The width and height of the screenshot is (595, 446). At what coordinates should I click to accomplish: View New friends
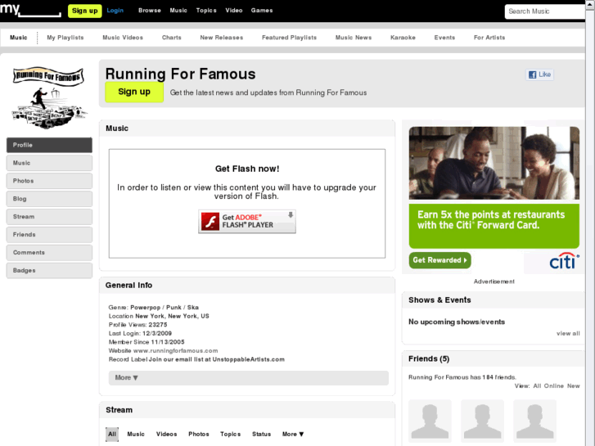[x=574, y=386]
